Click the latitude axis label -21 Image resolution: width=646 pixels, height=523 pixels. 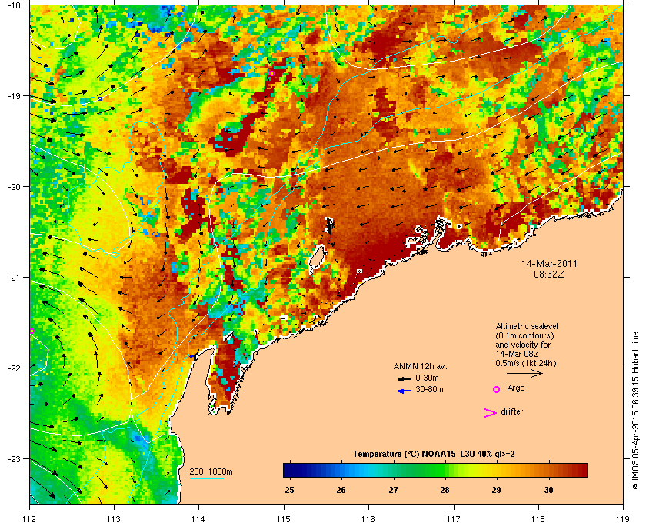click(14, 278)
